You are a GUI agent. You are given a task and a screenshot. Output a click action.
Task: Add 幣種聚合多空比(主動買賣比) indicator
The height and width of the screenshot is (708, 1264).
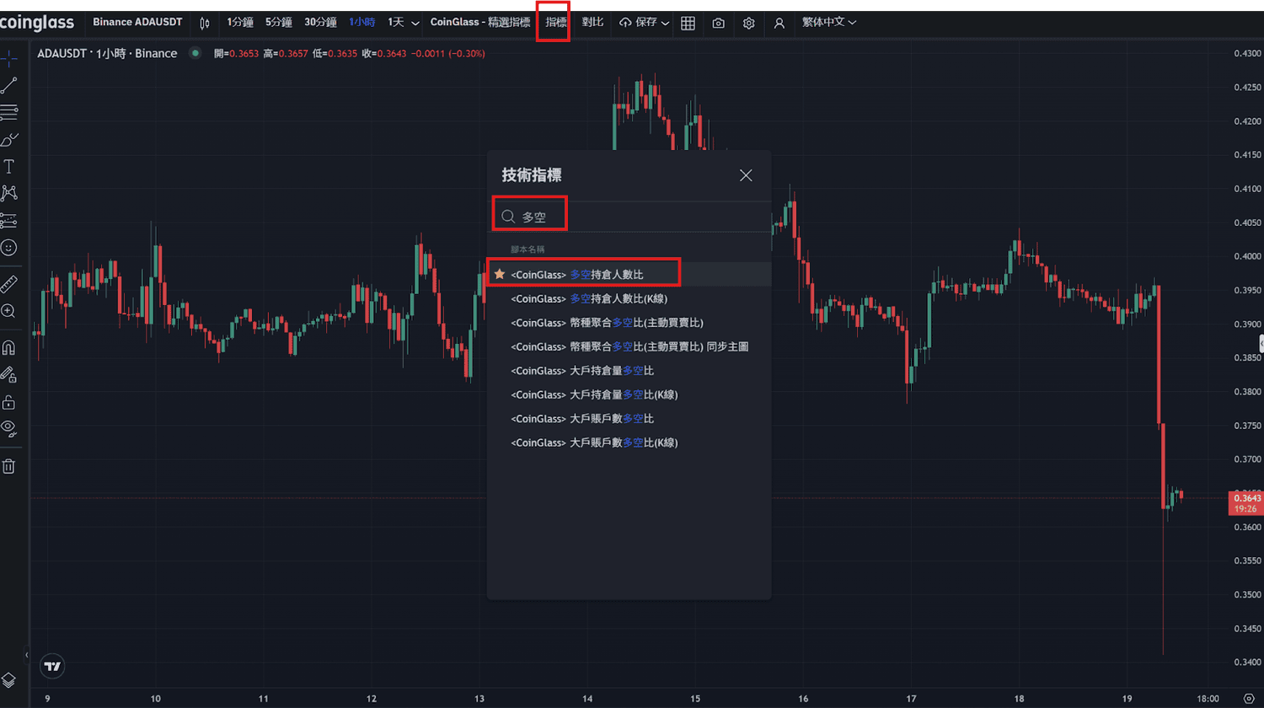coord(629,322)
